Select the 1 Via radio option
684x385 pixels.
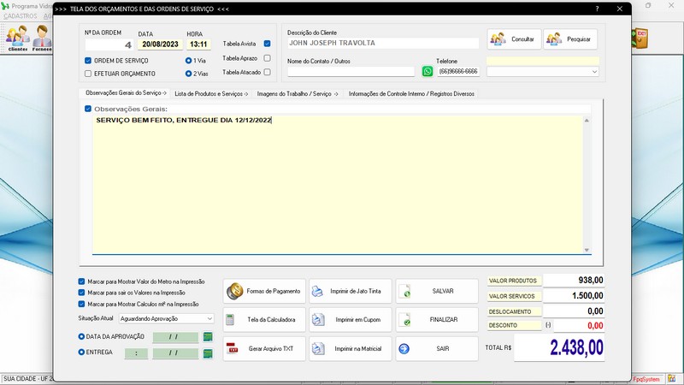tap(188, 61)
